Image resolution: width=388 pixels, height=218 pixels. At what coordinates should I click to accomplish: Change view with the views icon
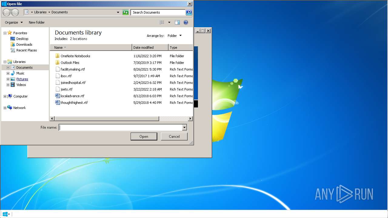click(x=162, y=22)
